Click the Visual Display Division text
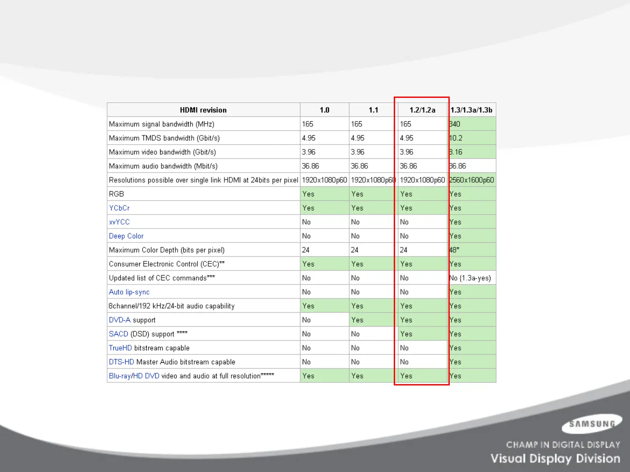Viewport: 630px width, 472px height. coord(555,458)
